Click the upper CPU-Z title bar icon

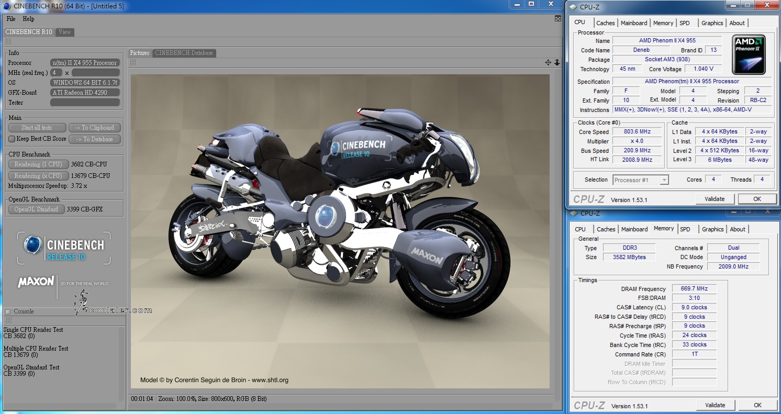click(x=574, y=7)
